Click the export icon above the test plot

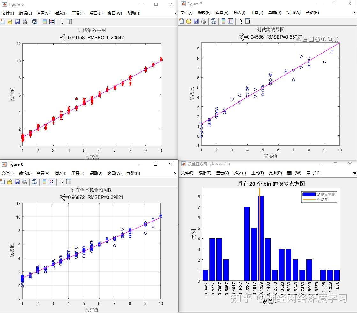(298, 39)
